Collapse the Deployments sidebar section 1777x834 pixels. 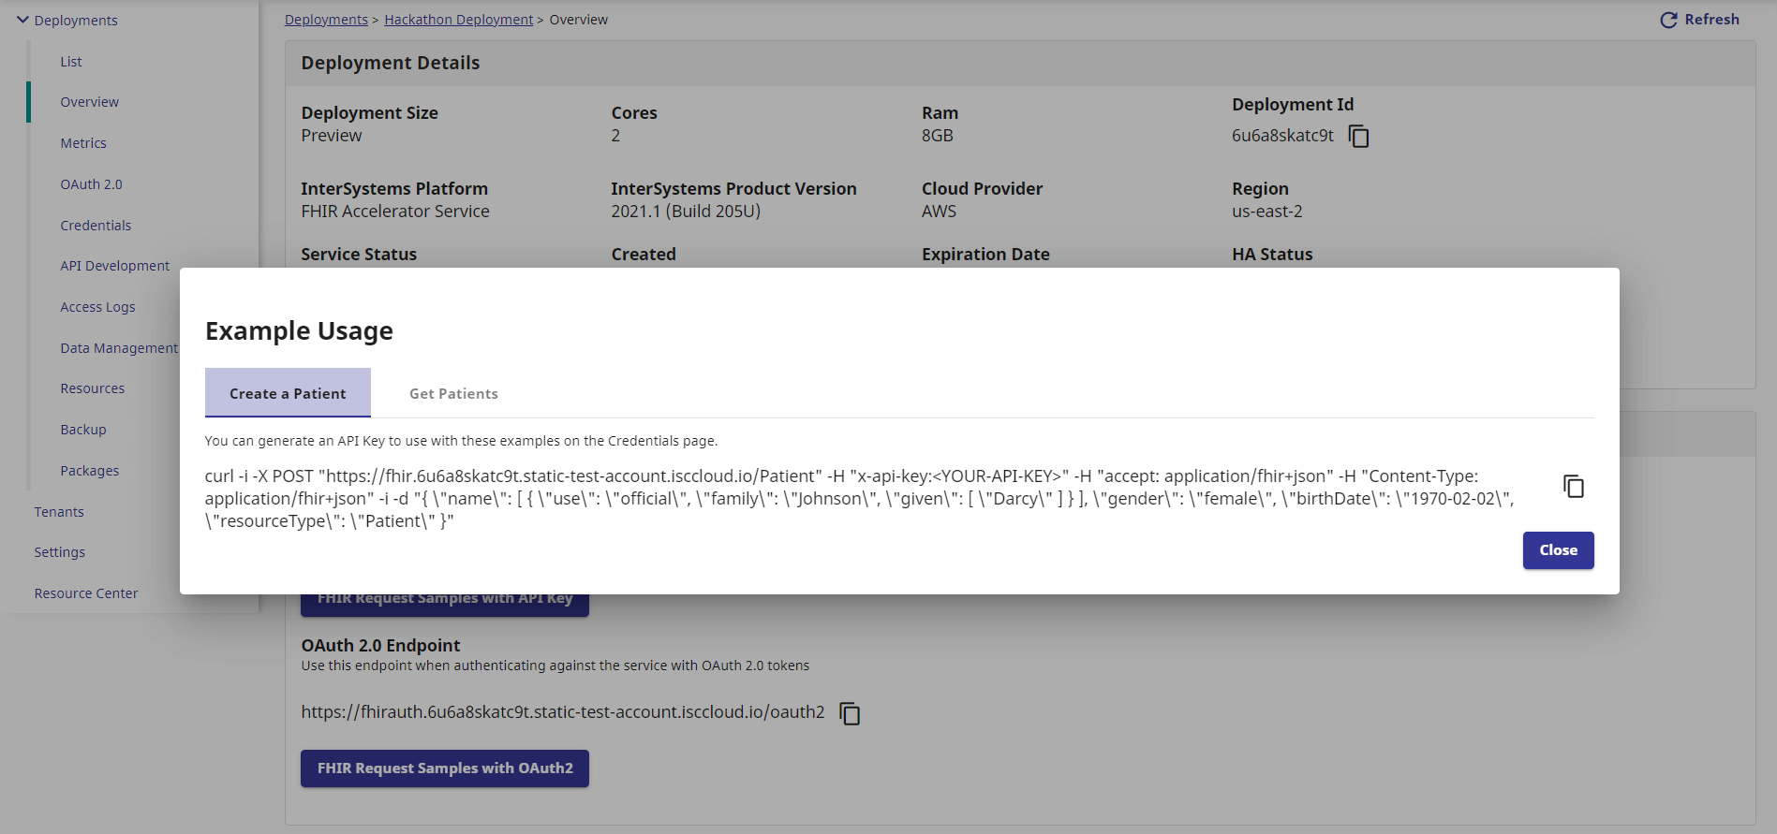point(23,20)
